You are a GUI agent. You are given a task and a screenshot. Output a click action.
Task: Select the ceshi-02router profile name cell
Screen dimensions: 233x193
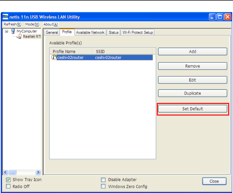pos(70,57)
